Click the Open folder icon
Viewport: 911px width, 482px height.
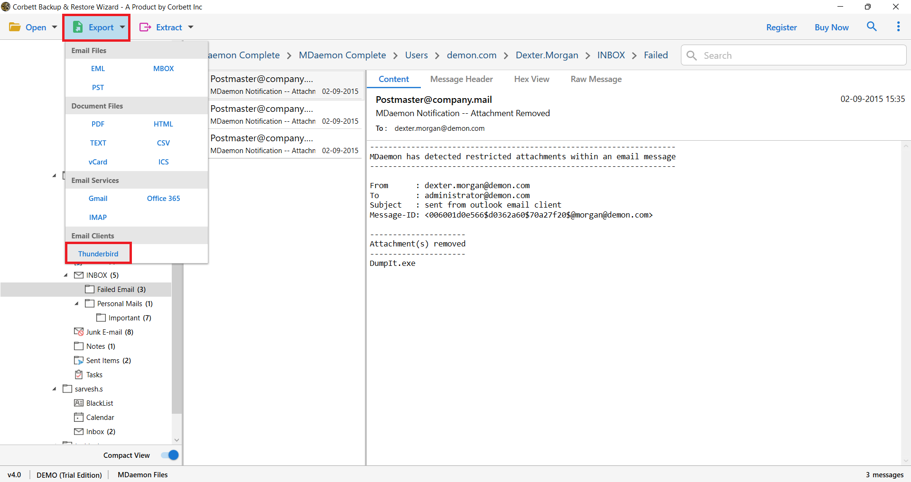[x=15, y=27]
